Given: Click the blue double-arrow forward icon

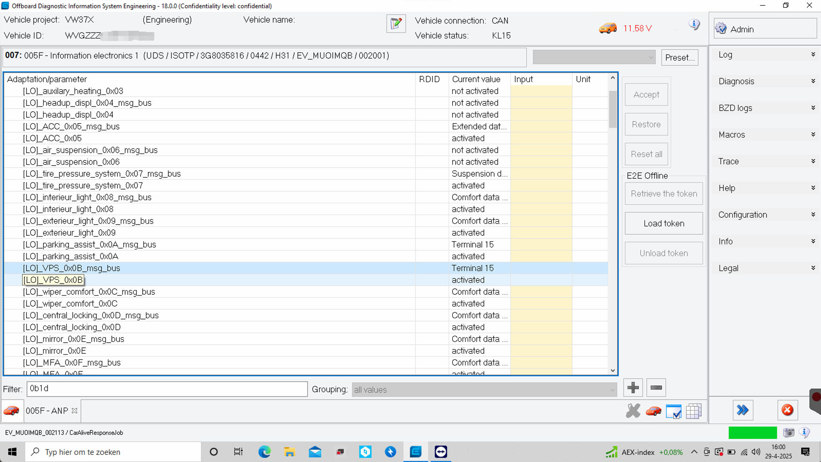Looking at the screenshot, I should (743, 410).
